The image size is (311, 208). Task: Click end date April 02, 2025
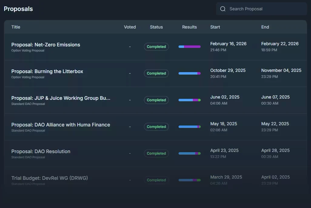tap(275, 177)
